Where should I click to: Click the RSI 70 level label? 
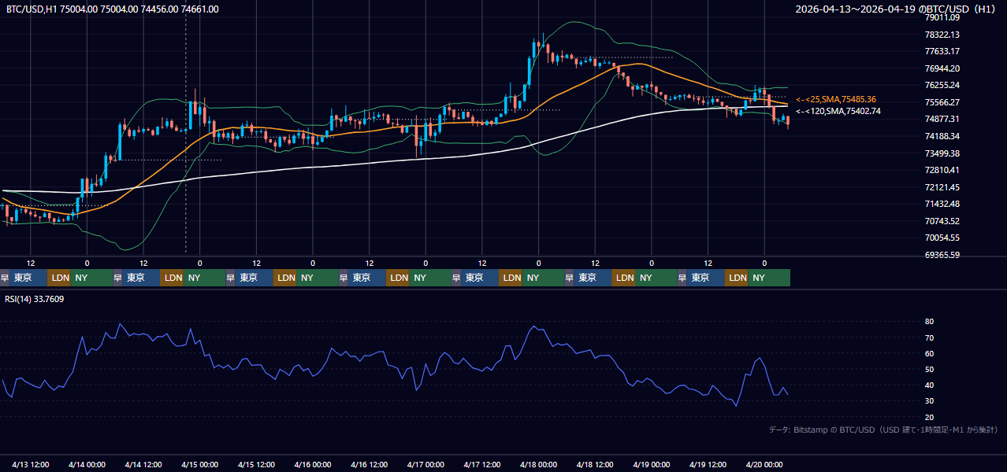930,337
